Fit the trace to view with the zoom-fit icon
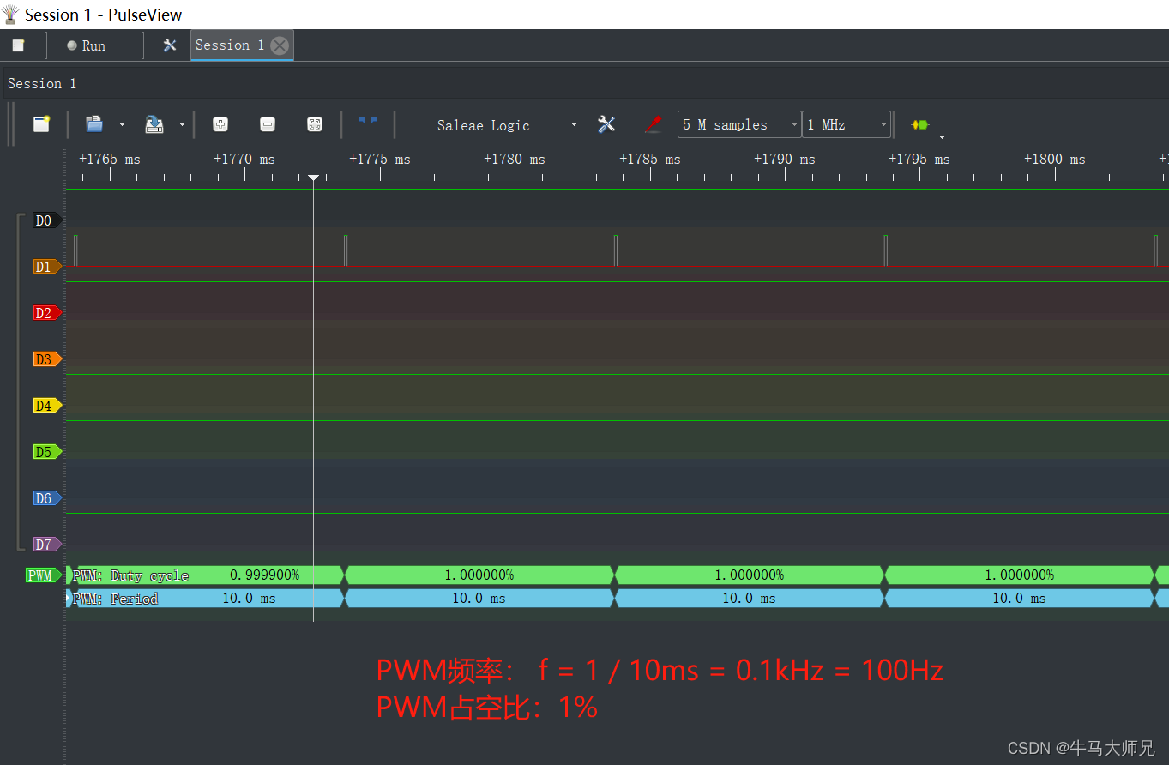 coord(315,124)
